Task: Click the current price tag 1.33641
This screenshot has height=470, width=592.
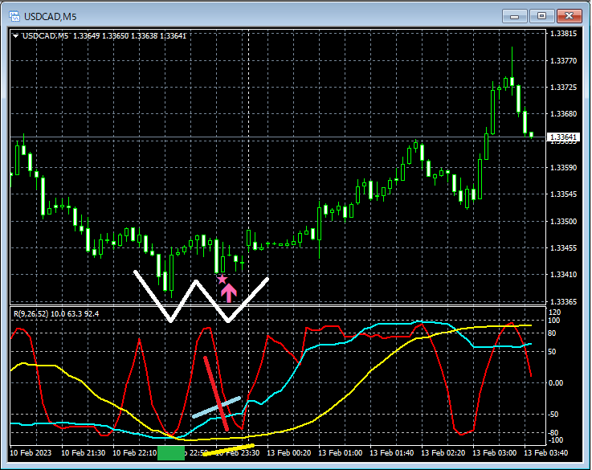Action: coord(562,137)
